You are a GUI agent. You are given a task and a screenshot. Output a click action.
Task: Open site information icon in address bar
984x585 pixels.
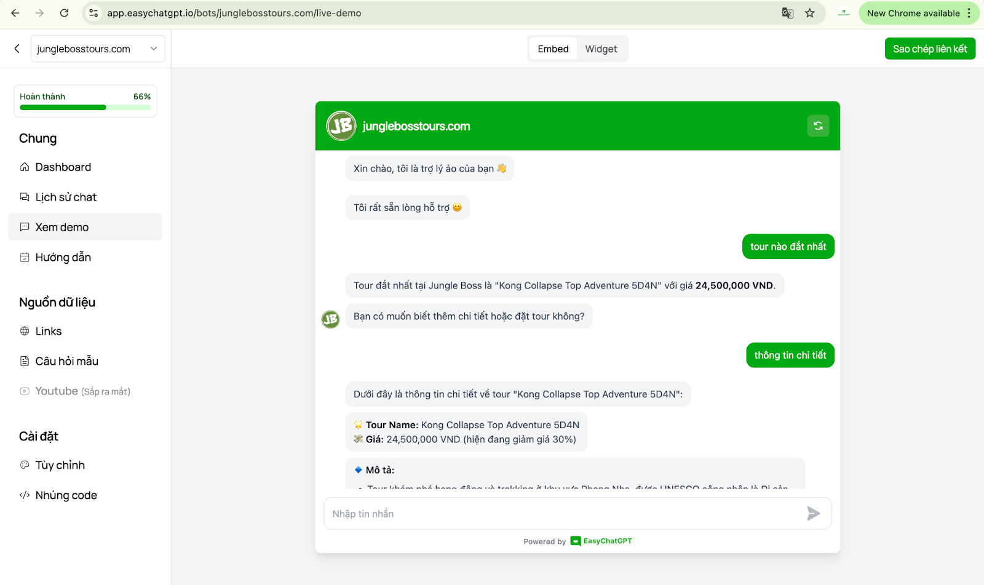tap(93, 13)
